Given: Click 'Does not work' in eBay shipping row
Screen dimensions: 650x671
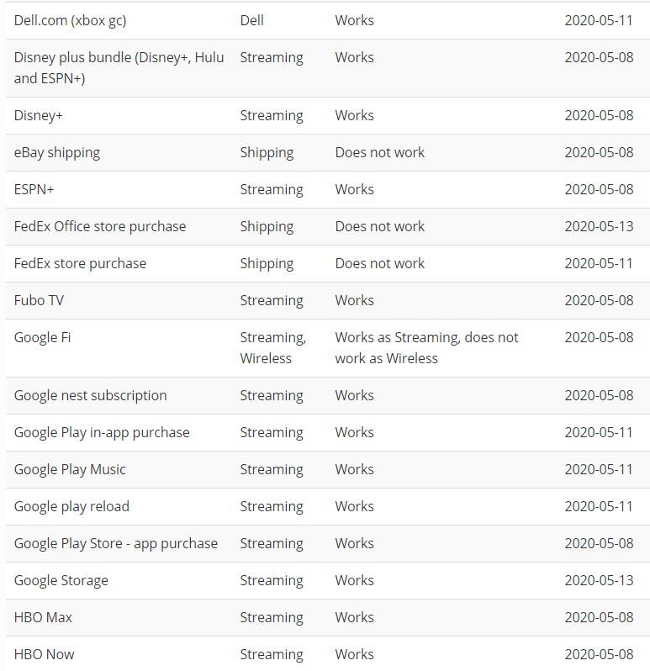Looking at the screenshot, I should point(380,152).
